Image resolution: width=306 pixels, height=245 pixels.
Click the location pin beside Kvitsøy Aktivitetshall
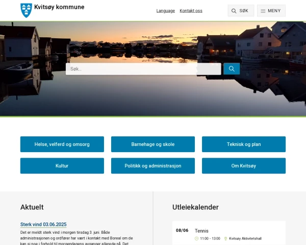point(225,238)
